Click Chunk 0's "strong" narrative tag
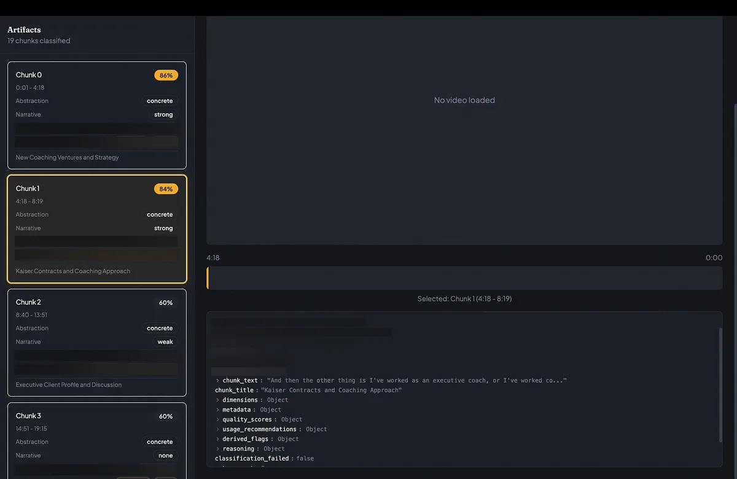Image resolution: width=737 pixels, height=479 pixels. [163, 115]
